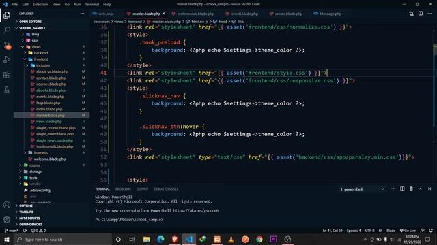437x245 pixels.
Task: Click the feedback icon in status bar
Action: click(422, 231)
